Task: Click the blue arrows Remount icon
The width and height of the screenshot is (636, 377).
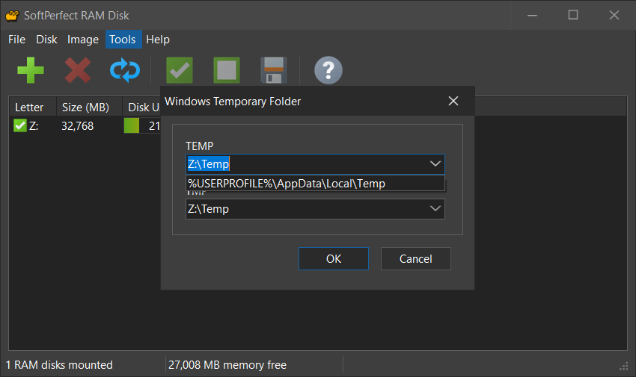Action: coord(125,70)
